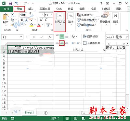
Task: Open the clipboard dialog launcher
Action: (17, 30)
